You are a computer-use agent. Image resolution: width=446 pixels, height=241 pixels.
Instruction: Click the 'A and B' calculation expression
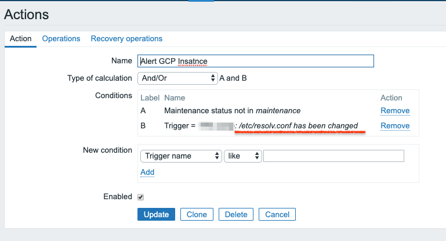tap(233, 78)
